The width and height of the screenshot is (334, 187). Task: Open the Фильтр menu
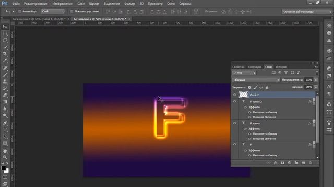129,4
